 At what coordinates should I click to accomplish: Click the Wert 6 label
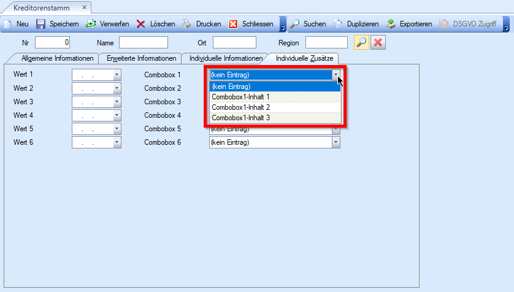click(23, 142)
